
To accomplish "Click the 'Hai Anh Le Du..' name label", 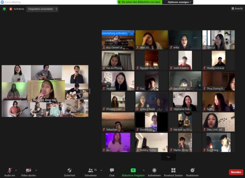I will coord(182,130).
